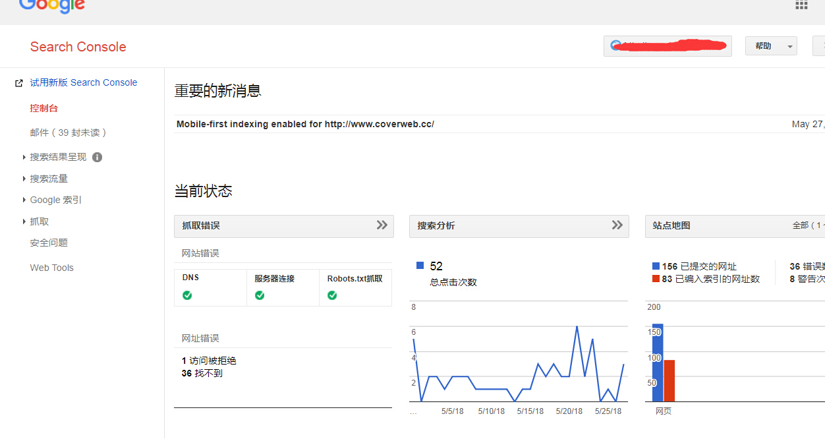Click the 当前状态 heading
The height and width of the screenshot is (443, 825).
203,191
